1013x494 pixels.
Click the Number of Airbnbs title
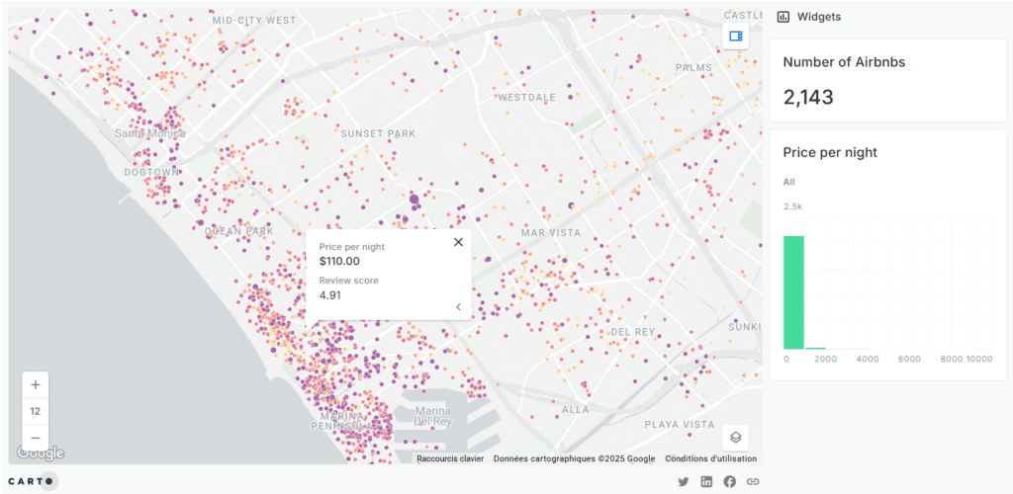click(844, 62)
